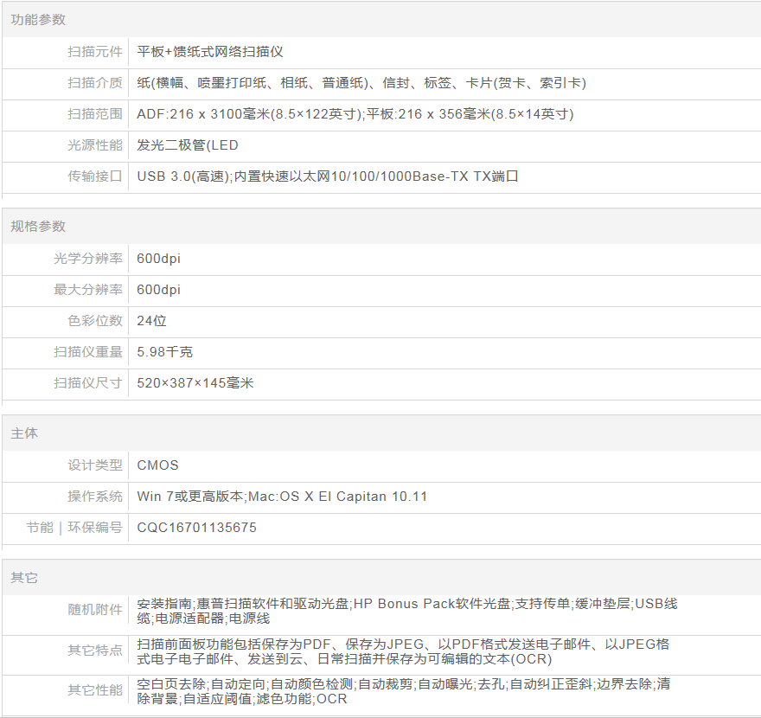Click the 平板+馈纸式网络扫描仪 value text
The image size is (761, 718).
(x=210, y=52)
